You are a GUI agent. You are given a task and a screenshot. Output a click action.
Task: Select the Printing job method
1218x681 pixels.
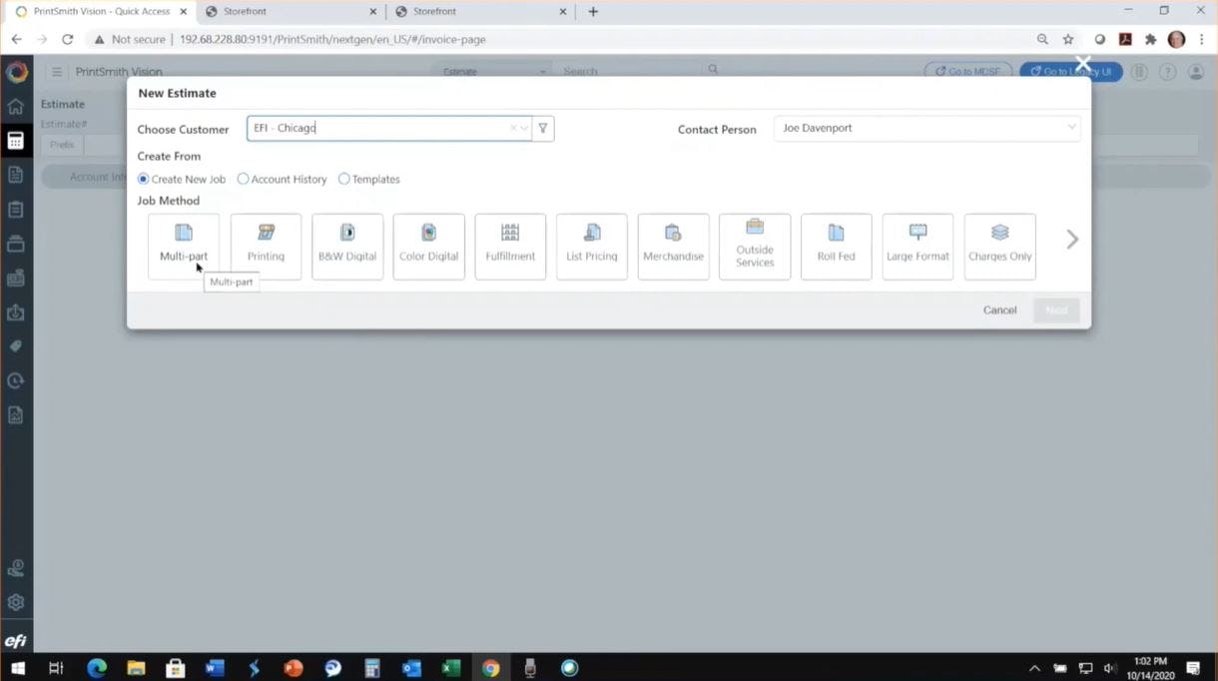pos(266,246)
